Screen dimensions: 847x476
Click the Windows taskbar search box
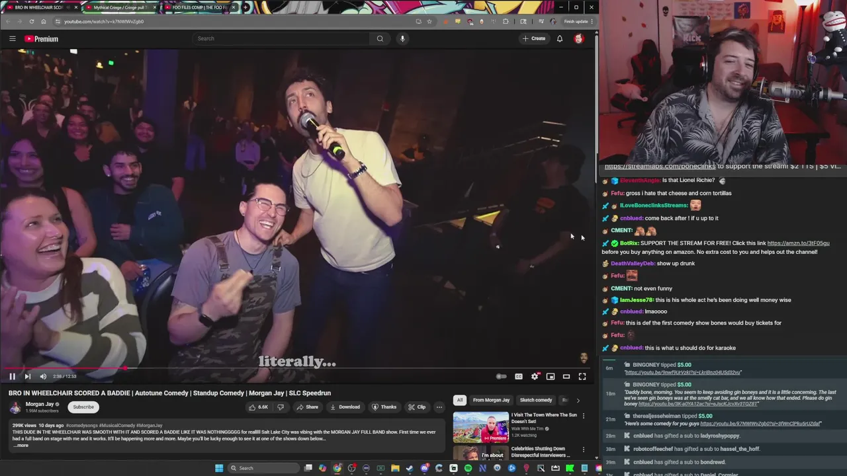click(x=262, y=468)
